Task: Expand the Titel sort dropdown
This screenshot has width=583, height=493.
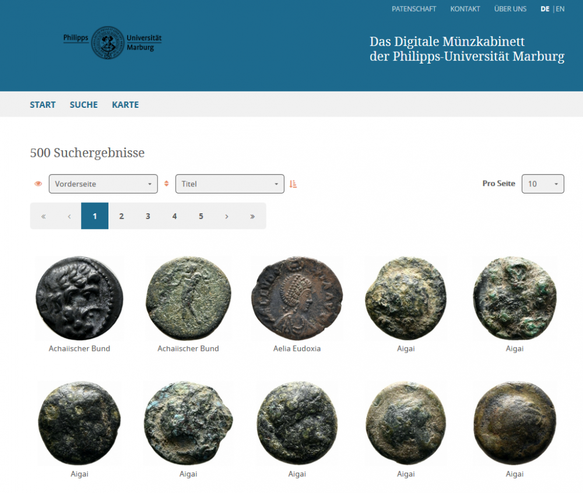Action: pyautogui.click(x=230, y=184)
